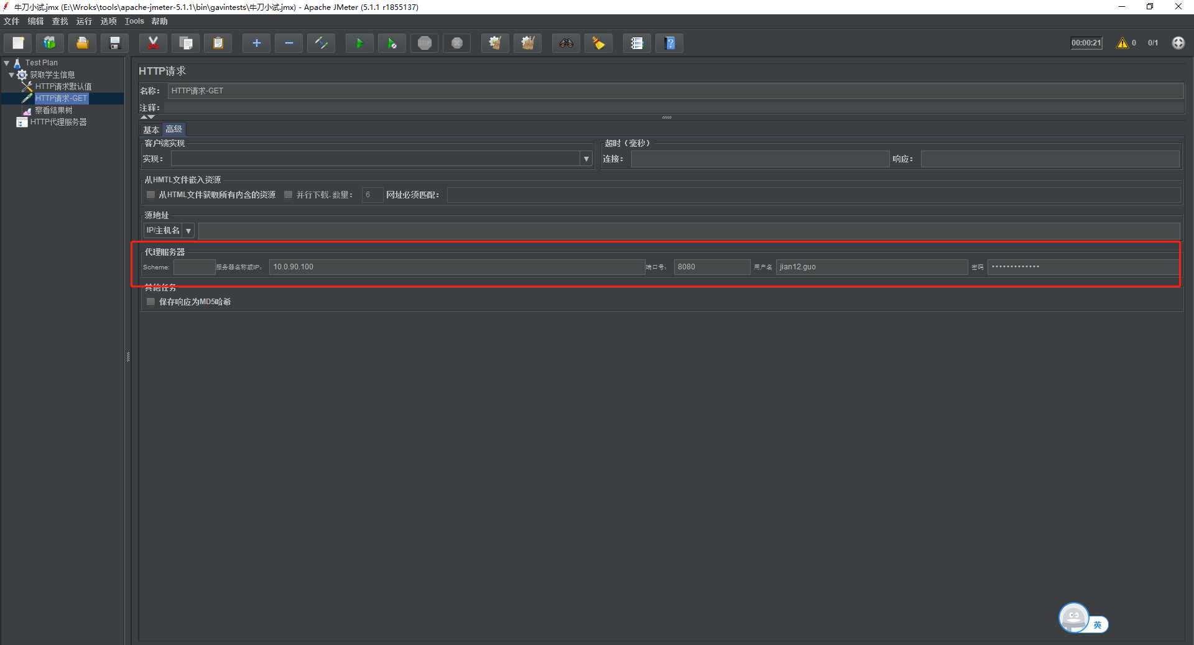Select HTTP请求默认值 in the tree
Image resolution: width=1194 pixels, height=645 pixels.
coord(63,86)
